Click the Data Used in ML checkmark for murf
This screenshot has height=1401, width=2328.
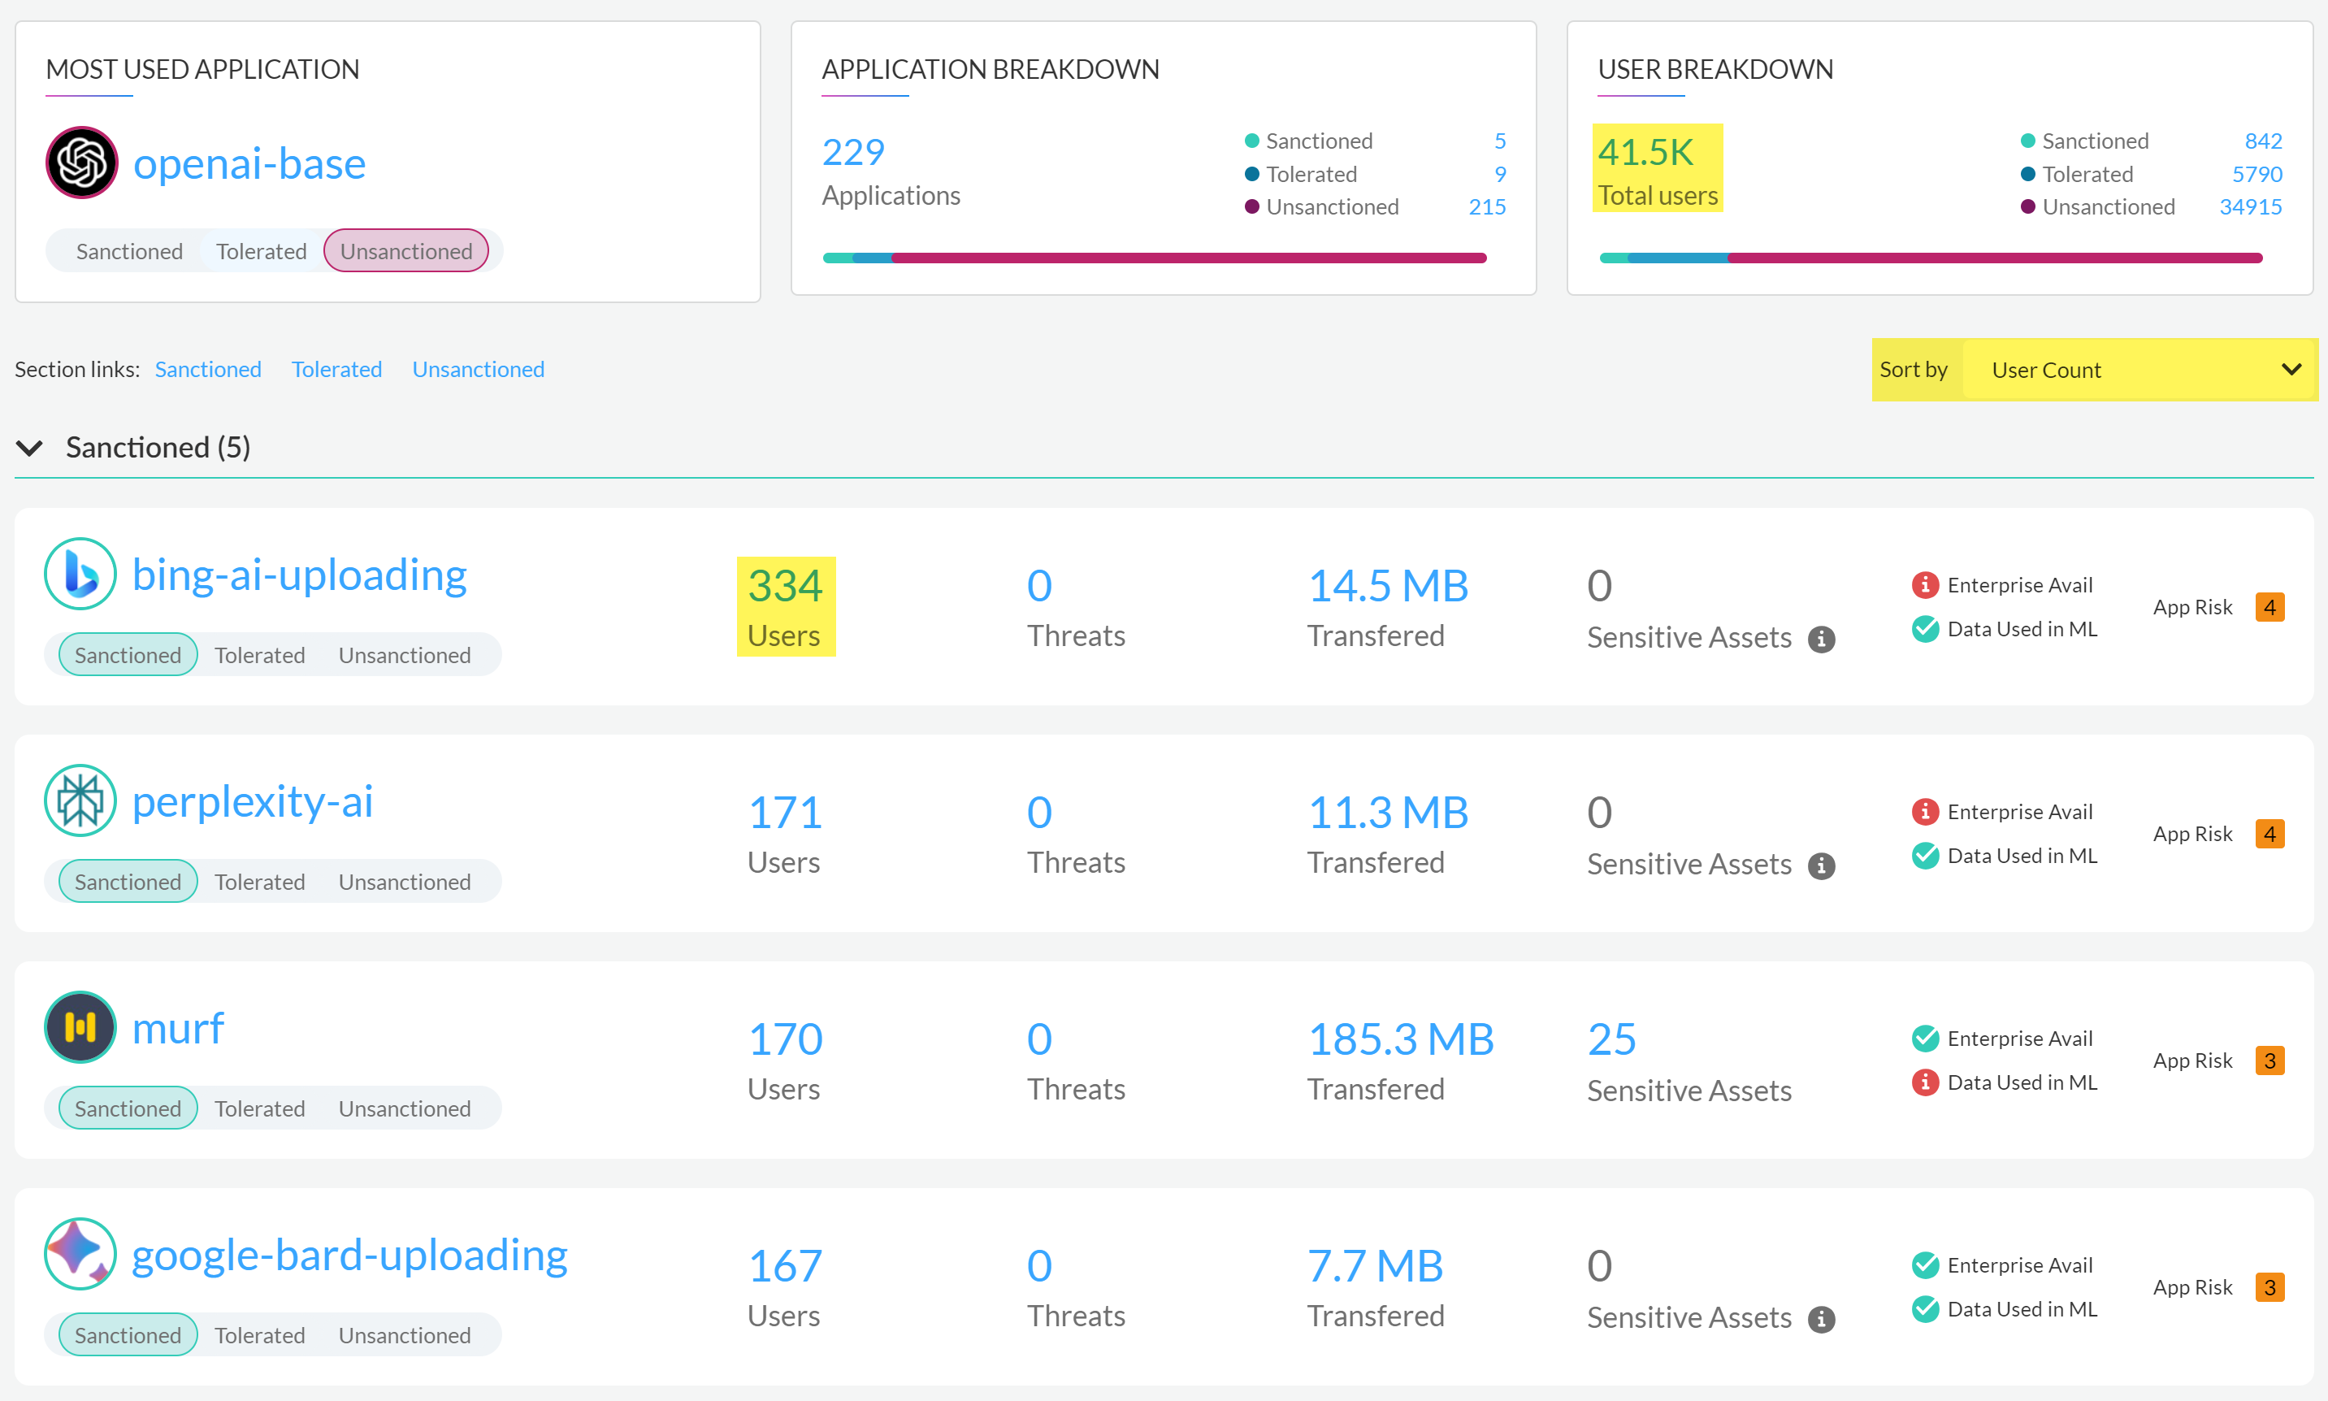[x=1926, y=1082]
